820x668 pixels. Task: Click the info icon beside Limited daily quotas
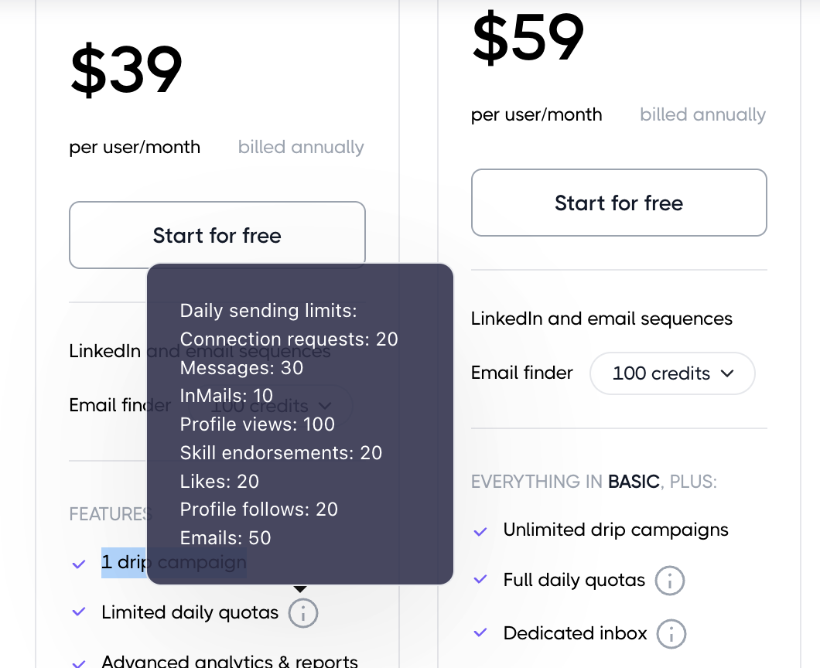tap(303, 613)
